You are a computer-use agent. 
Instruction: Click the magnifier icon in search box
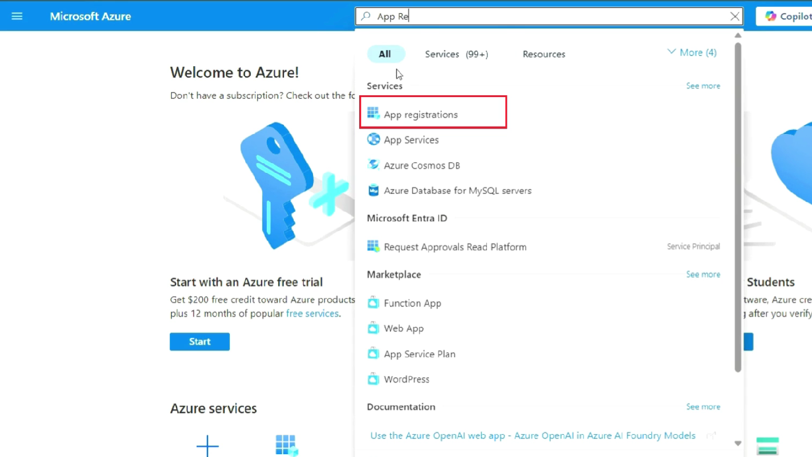pos(366,17)
